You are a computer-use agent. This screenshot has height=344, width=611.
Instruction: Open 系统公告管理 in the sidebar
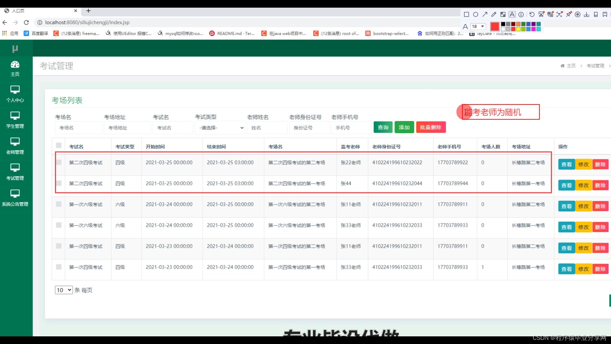15,198
